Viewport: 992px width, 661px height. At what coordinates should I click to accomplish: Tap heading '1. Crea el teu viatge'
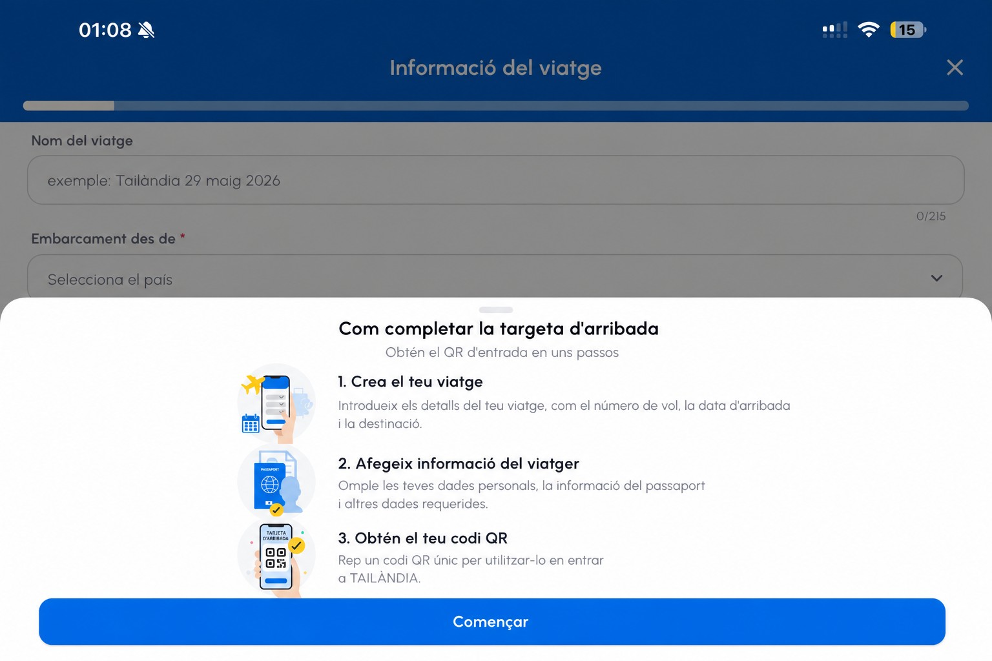point(410,381)
